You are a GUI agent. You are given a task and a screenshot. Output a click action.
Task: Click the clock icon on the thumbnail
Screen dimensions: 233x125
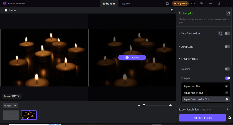(23, 118)
